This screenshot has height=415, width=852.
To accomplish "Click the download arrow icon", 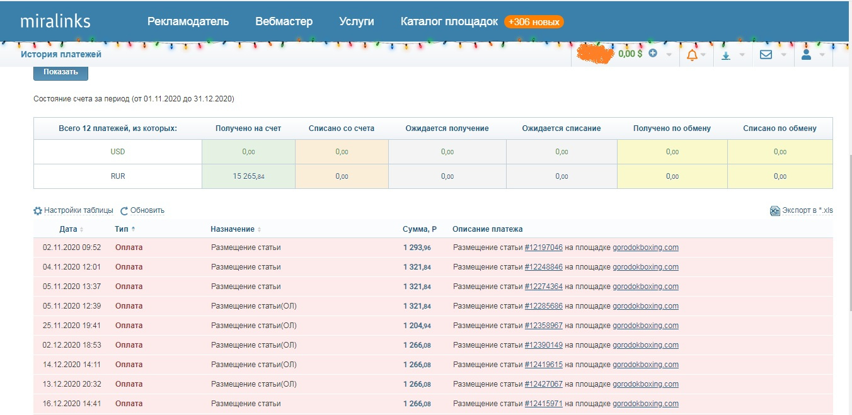I will (x=726, y=55).
